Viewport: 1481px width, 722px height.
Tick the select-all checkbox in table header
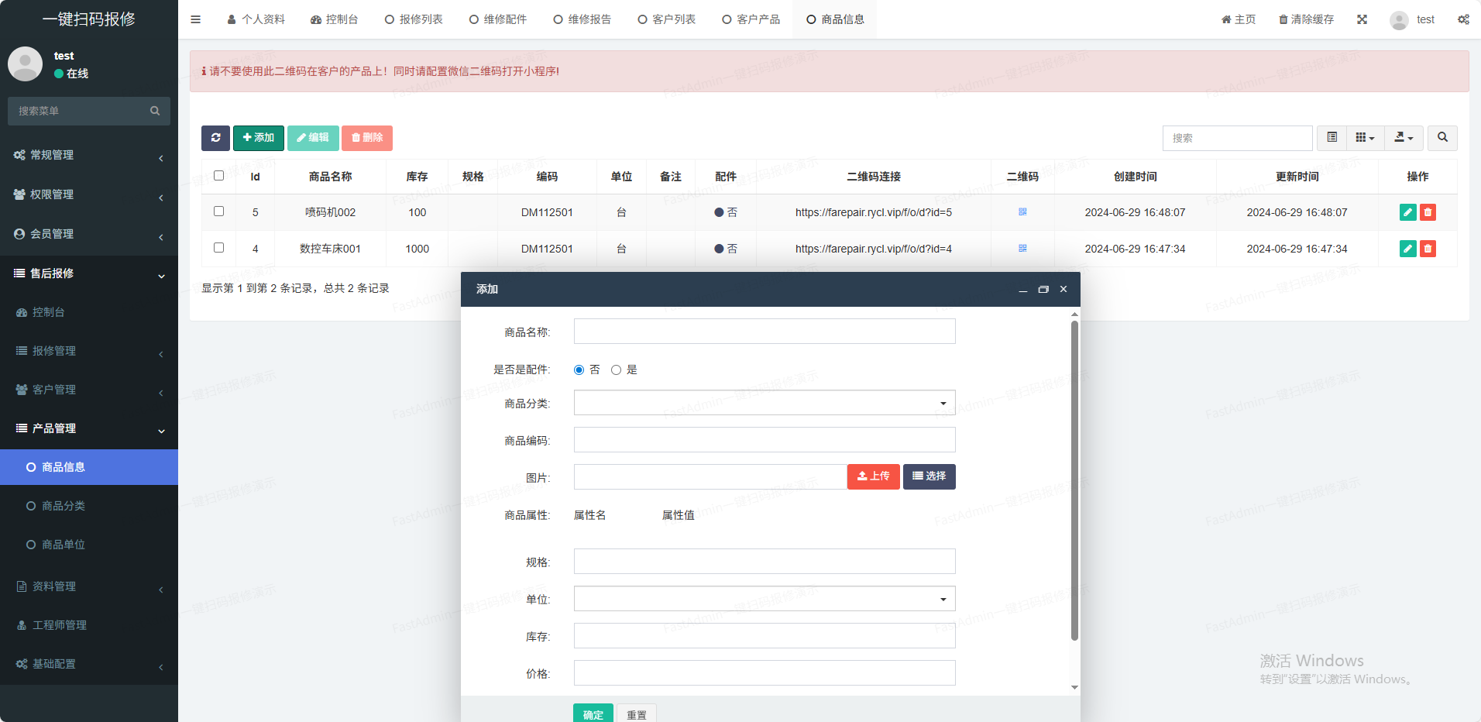point(219,176)
